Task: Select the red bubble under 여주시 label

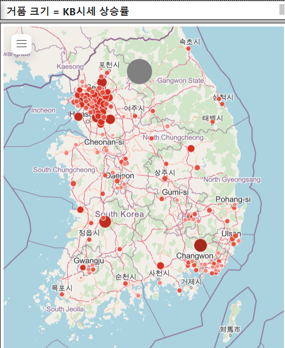Action: click(135, 116)
